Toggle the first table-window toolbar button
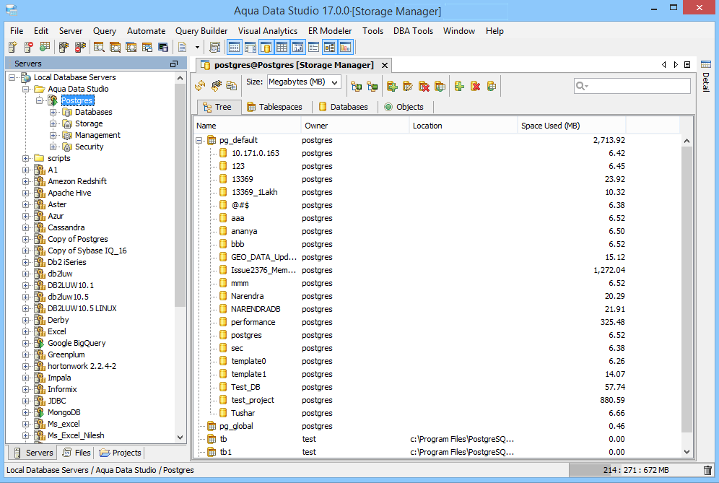Image resolution: width=719 pixels, height=483 pixels. (x=234, y=47)
